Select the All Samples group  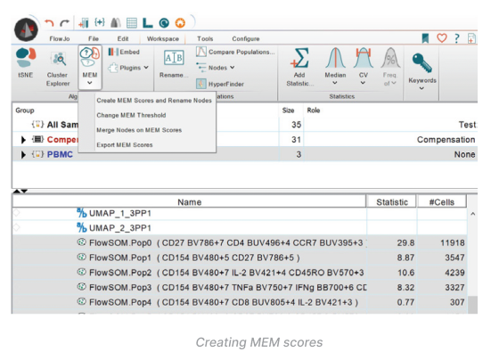244,125
